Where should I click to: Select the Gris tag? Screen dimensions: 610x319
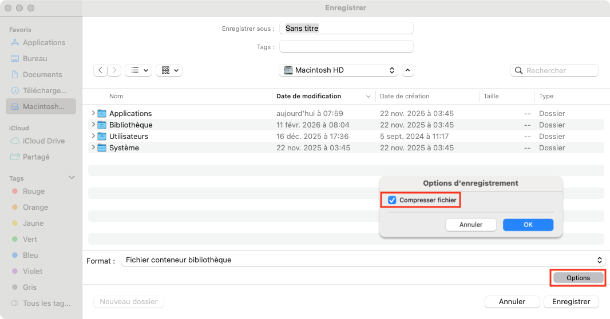point(24,287)
